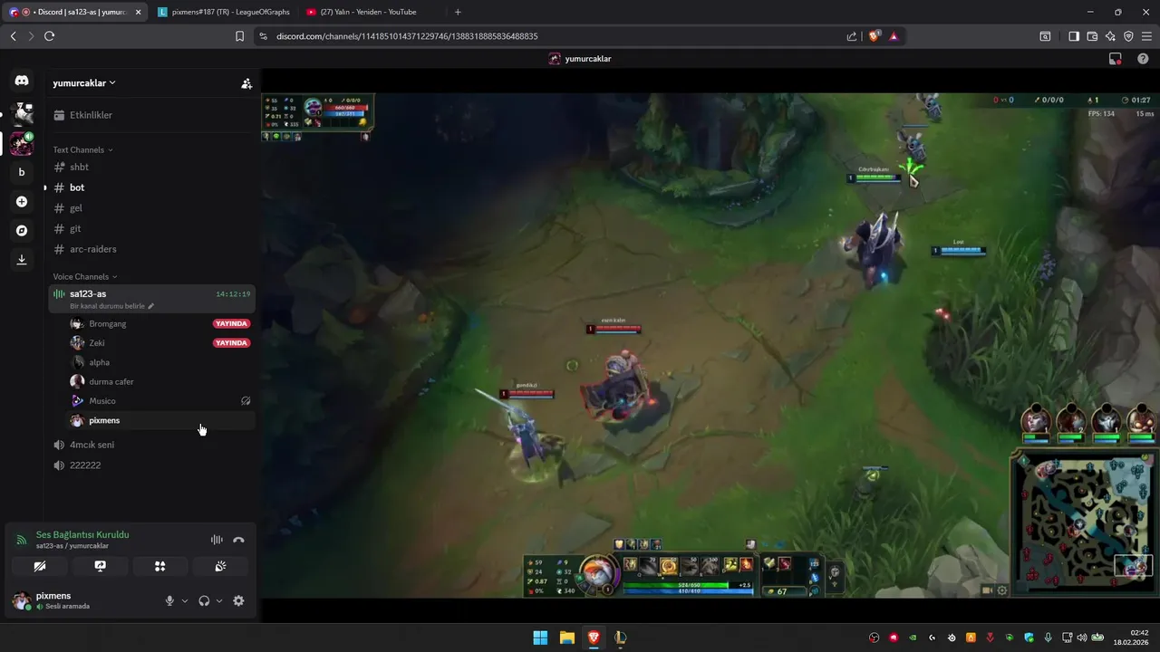Join the 222222 voice channel
Screen dimensions: 1160x652
tap(151, 465)
